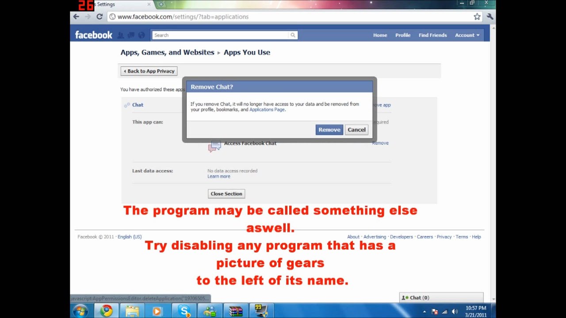Image resolution: width=566 pixels, height=318 pixels.
Task: Open Windows Live Messenger taskbar icon
Action: tap(210, 311)
